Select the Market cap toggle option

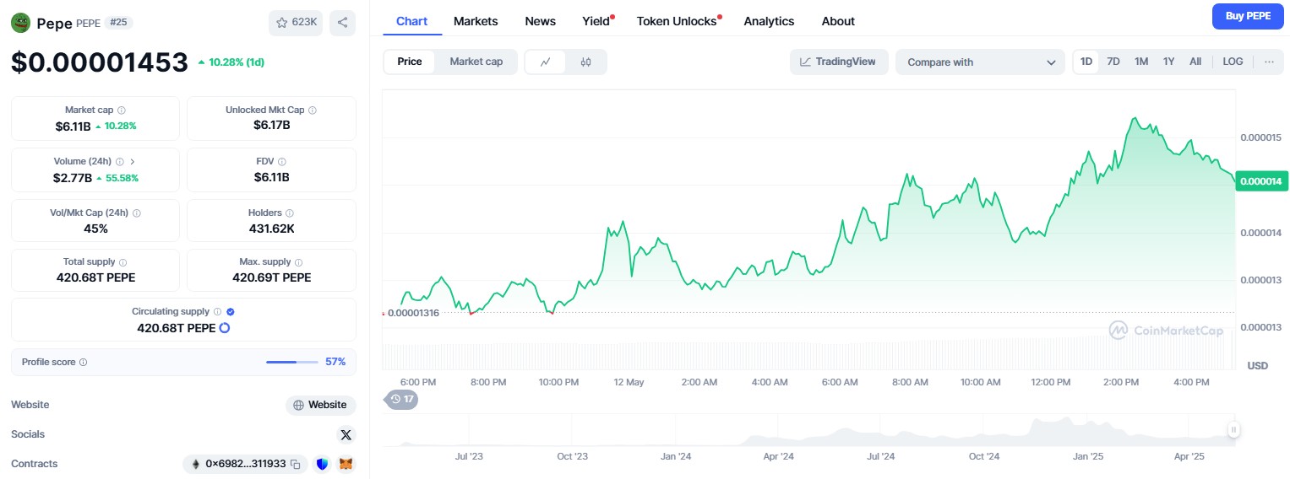pos(476,62)
